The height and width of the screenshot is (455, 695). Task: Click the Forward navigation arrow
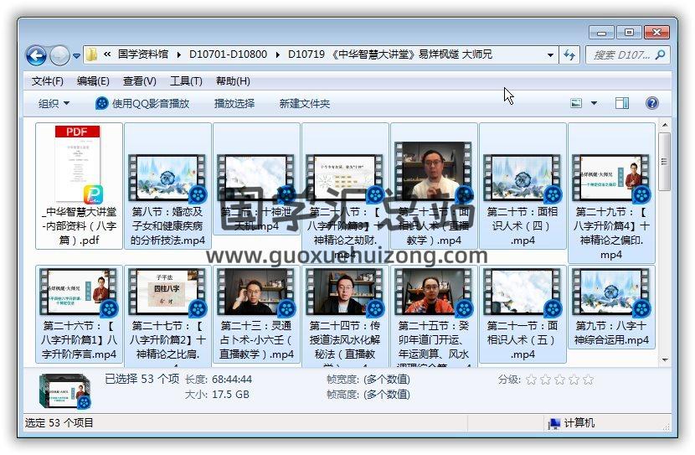pos(59,55)
